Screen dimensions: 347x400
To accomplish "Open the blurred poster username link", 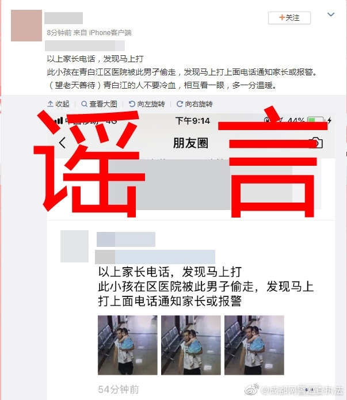I will [x=63, y=18].
